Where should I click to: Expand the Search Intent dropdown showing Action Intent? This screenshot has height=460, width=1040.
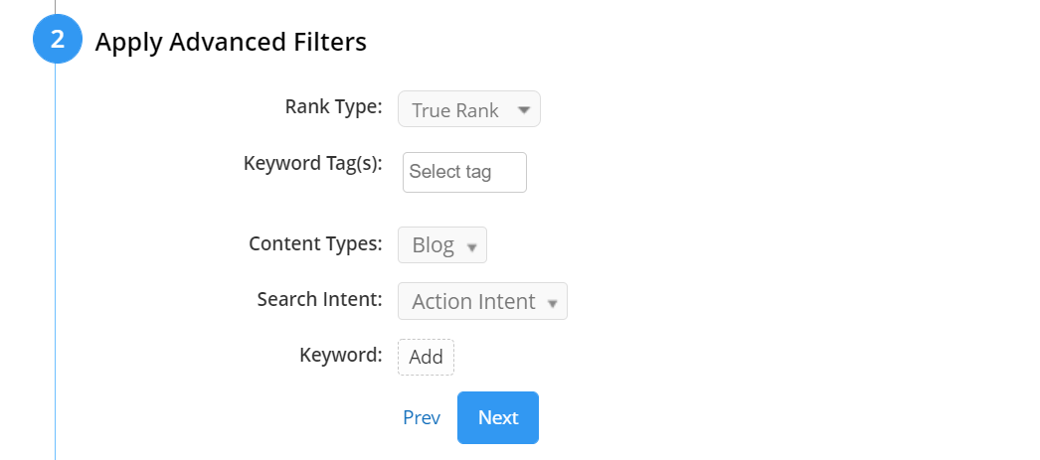pos(482,302)
